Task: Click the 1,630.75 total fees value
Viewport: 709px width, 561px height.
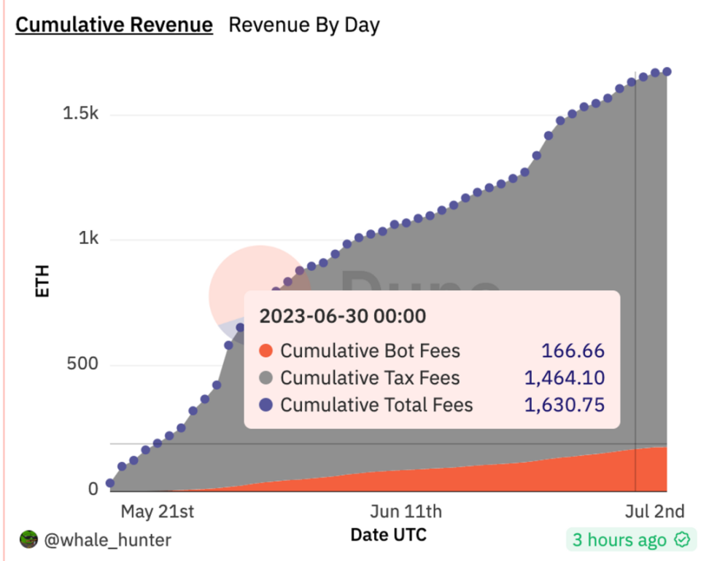Action: (565, 404)
